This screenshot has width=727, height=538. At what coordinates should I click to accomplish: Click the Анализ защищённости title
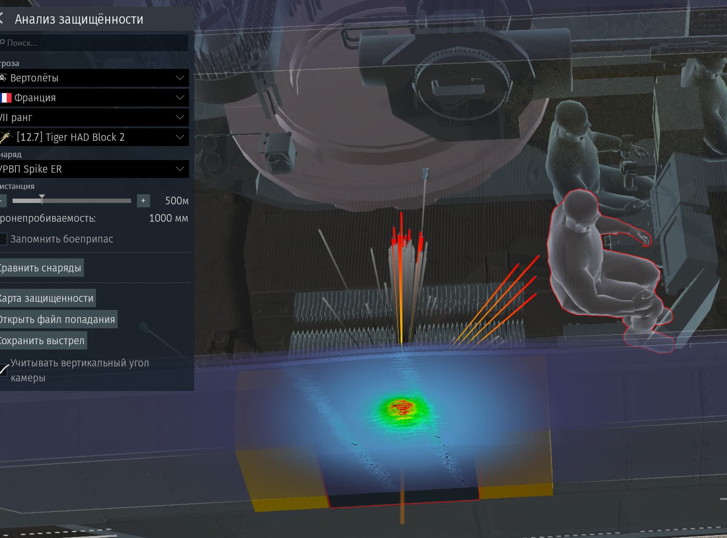pos(79,19)
